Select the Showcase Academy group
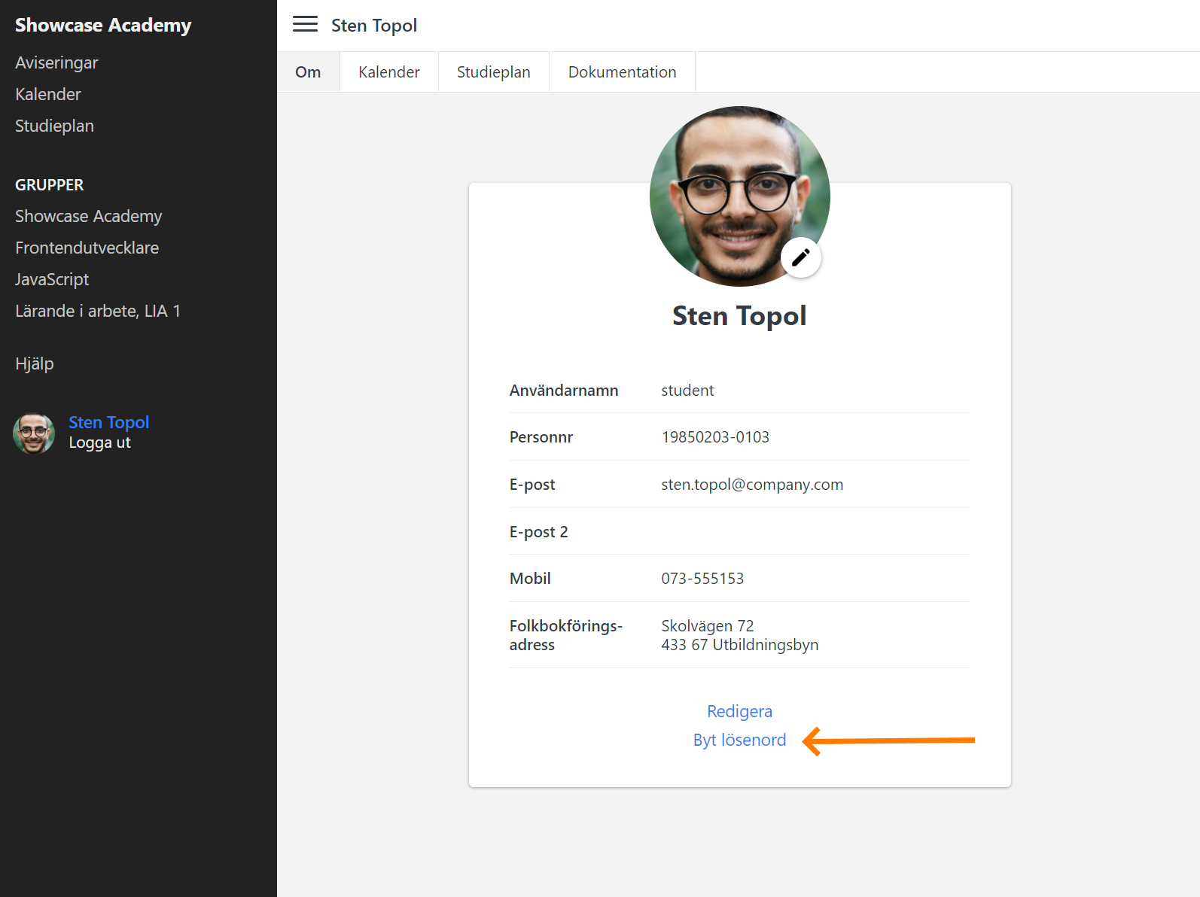This screenshot has height=897, width=1200. click(x=88, y=216)
